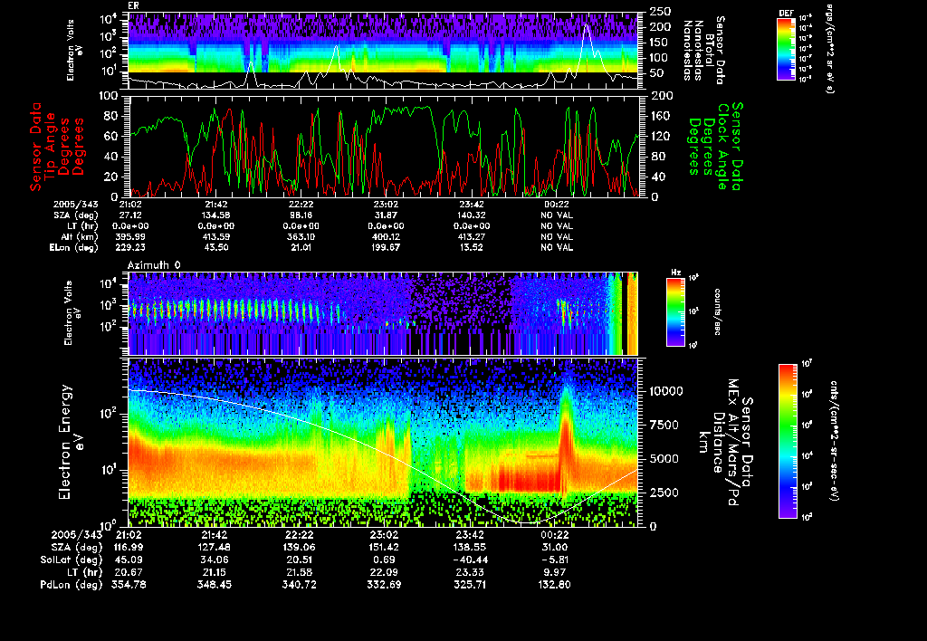Click the lower SZA value '151.42'
Screen dimensions: 927x641
(x=384, y=548)
